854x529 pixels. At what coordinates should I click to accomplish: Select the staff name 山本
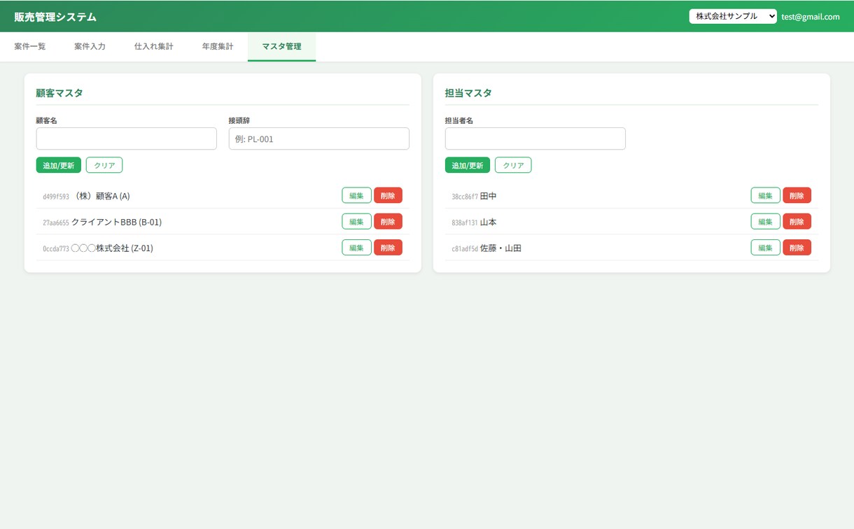tap(489, 223)
